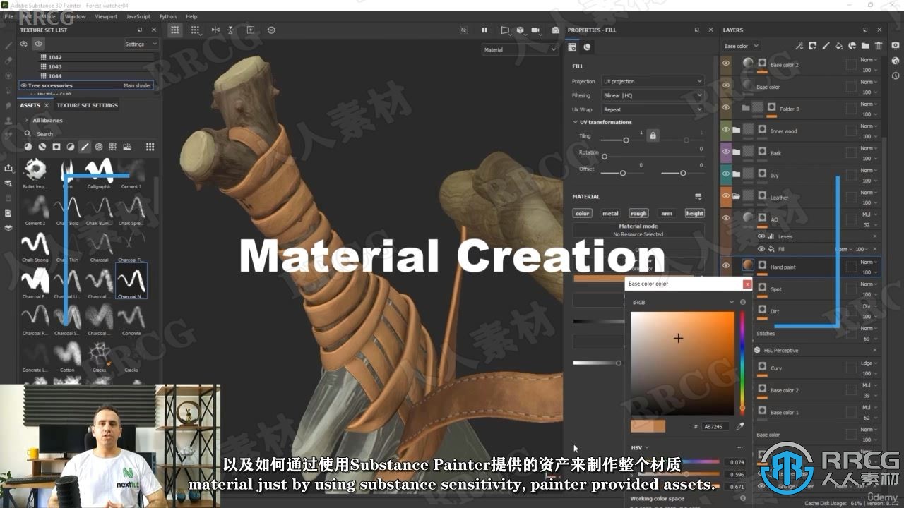Open the Viewport menu

pos(106,16)
